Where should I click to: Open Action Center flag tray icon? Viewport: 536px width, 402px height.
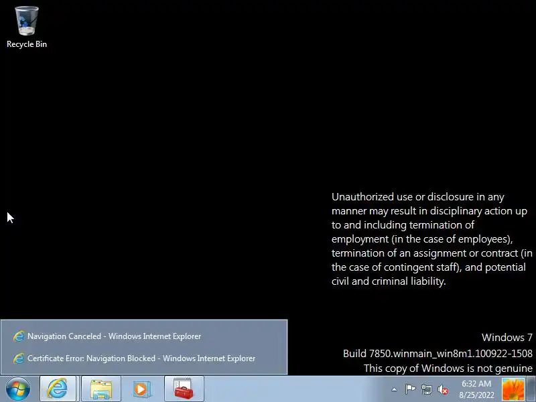[410, 389]
